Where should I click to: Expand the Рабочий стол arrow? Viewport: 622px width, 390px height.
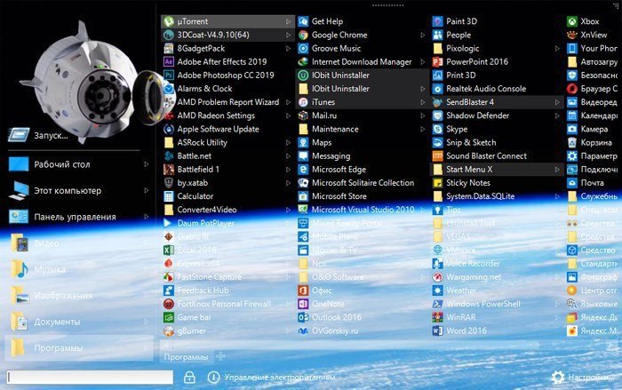[147, 163]
